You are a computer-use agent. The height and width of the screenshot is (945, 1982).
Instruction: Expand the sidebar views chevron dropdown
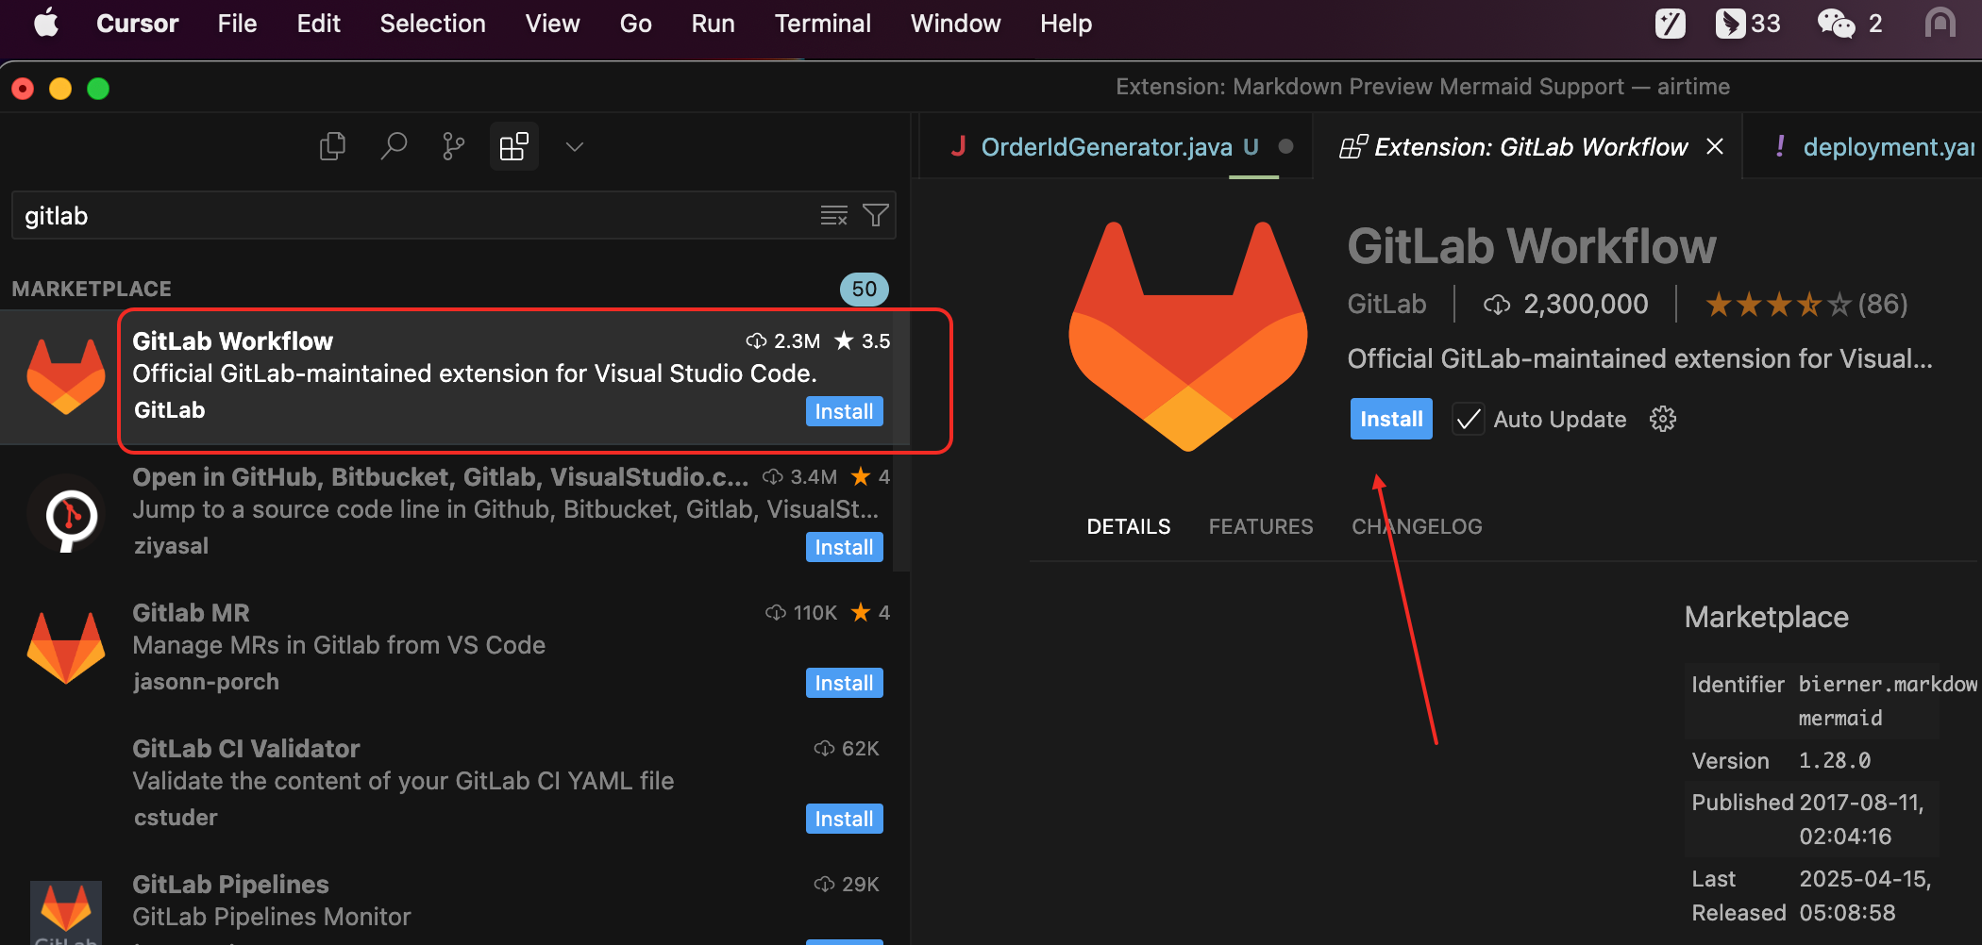tap(575, 146)
